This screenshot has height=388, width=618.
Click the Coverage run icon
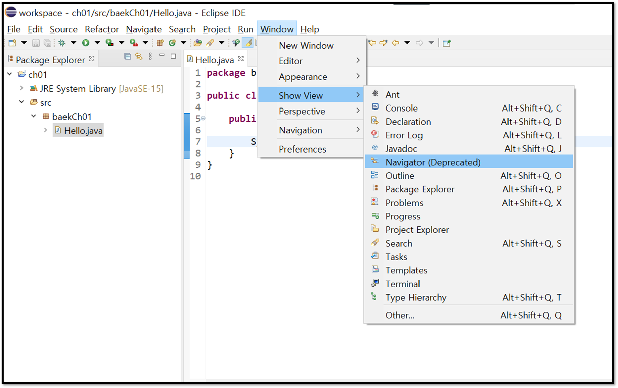109,43
